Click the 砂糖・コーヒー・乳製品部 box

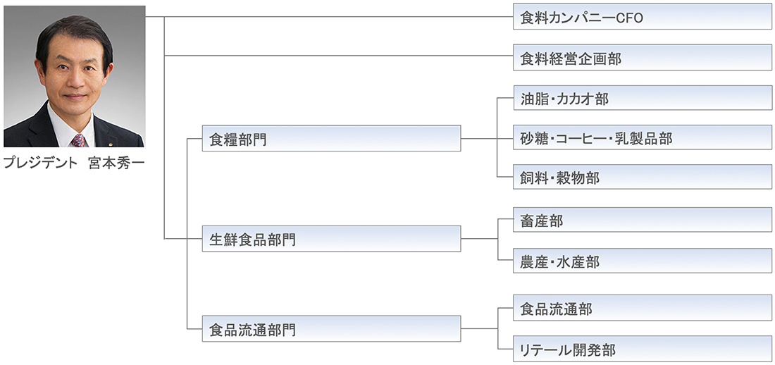pos(642,138)
